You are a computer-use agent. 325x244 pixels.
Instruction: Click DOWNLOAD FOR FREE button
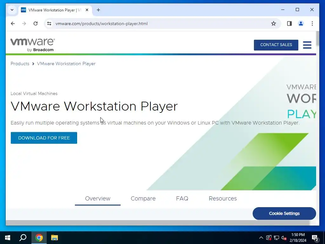(x=44, y=138)
